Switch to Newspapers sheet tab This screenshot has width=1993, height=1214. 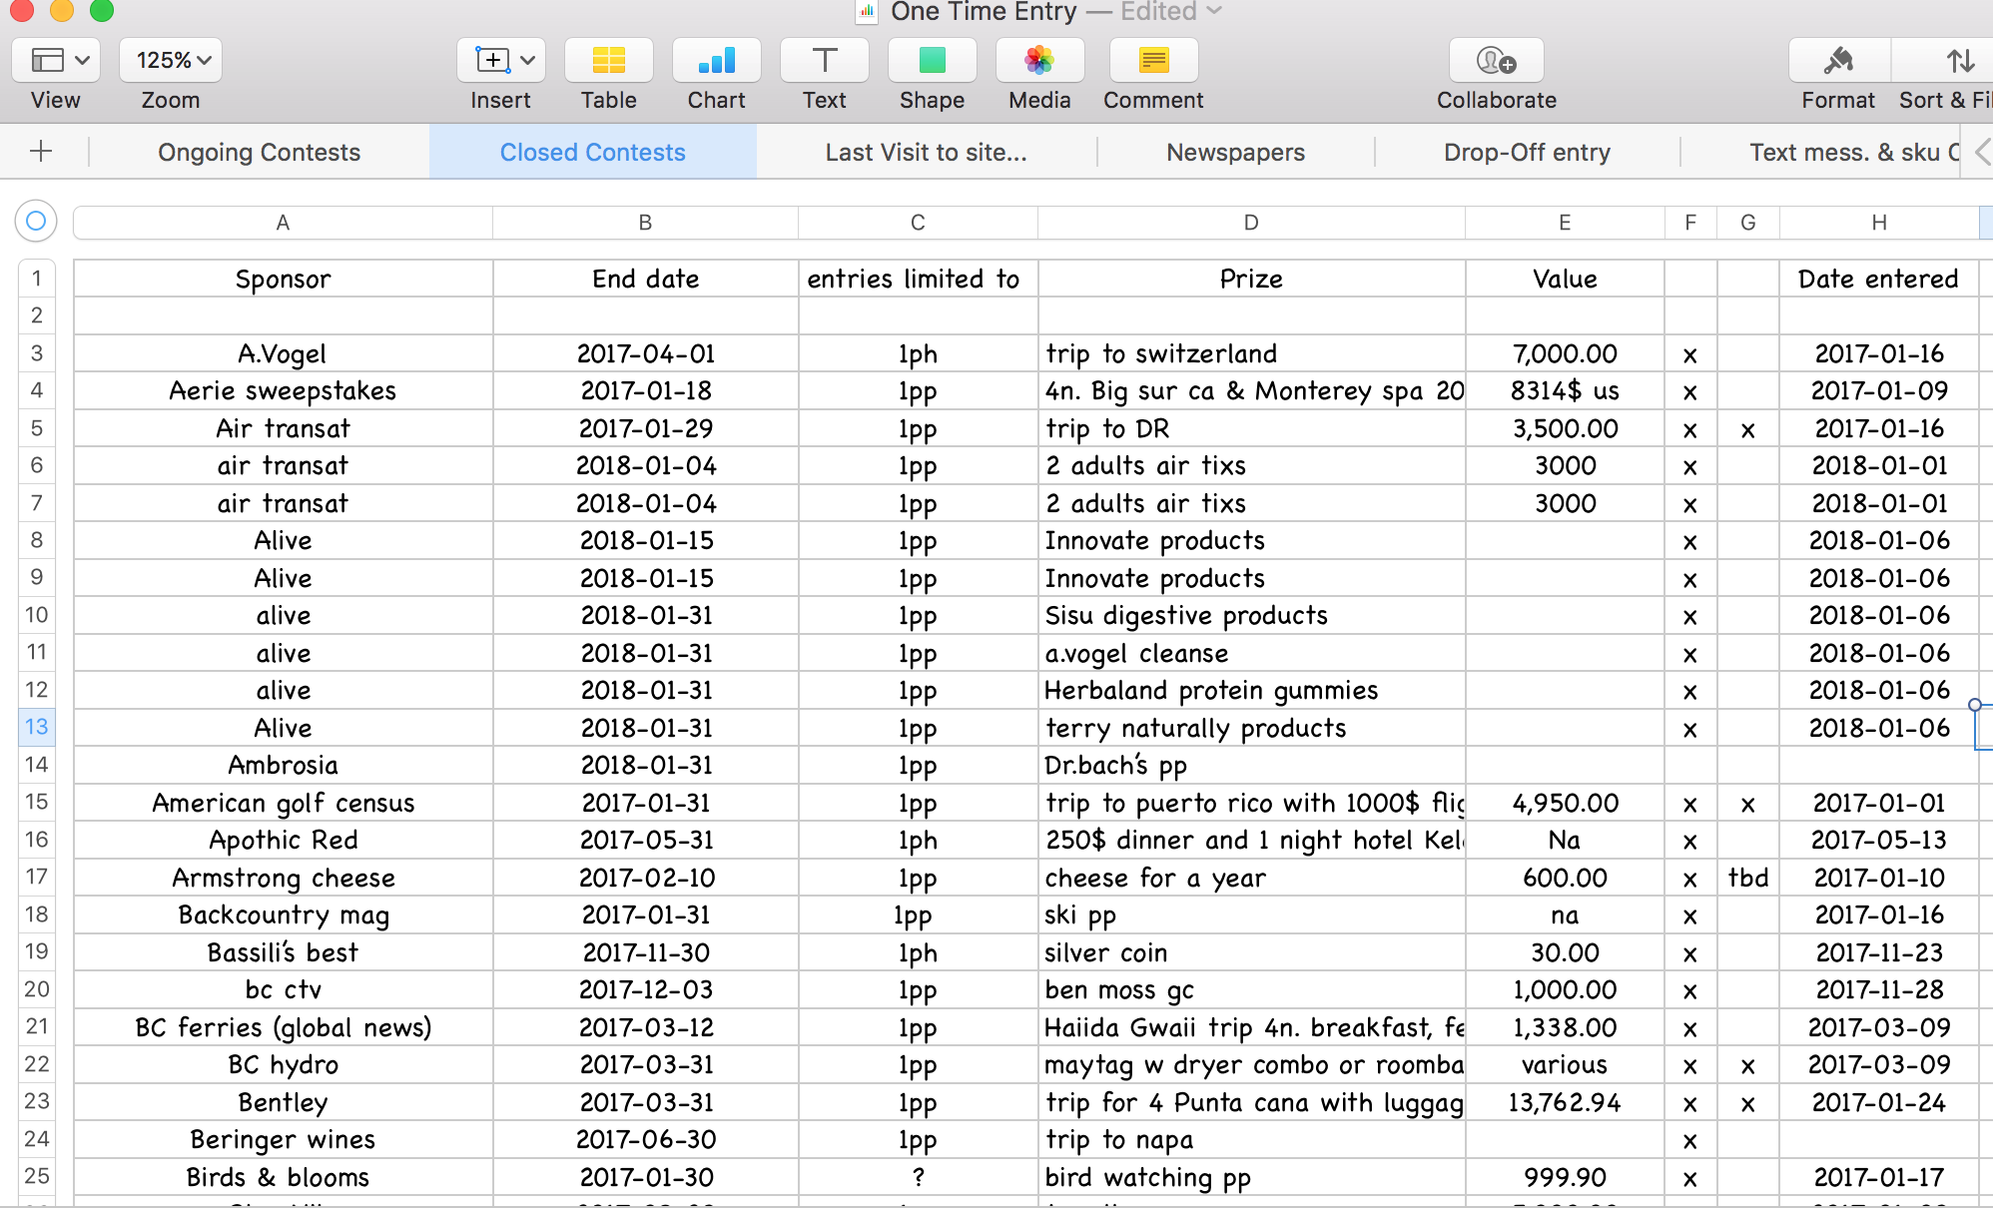[1236, 153]
